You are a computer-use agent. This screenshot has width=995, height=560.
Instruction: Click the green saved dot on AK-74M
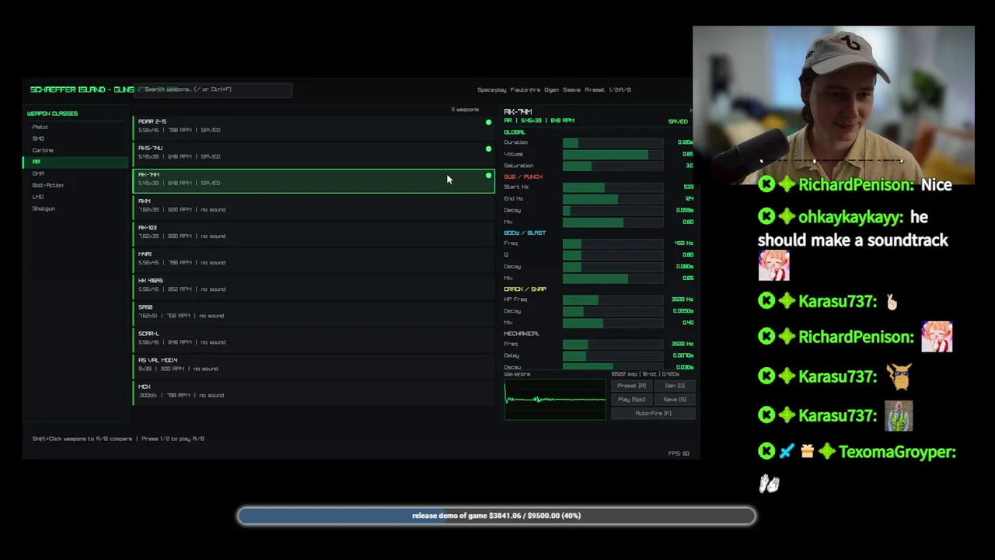pos(488,176)
